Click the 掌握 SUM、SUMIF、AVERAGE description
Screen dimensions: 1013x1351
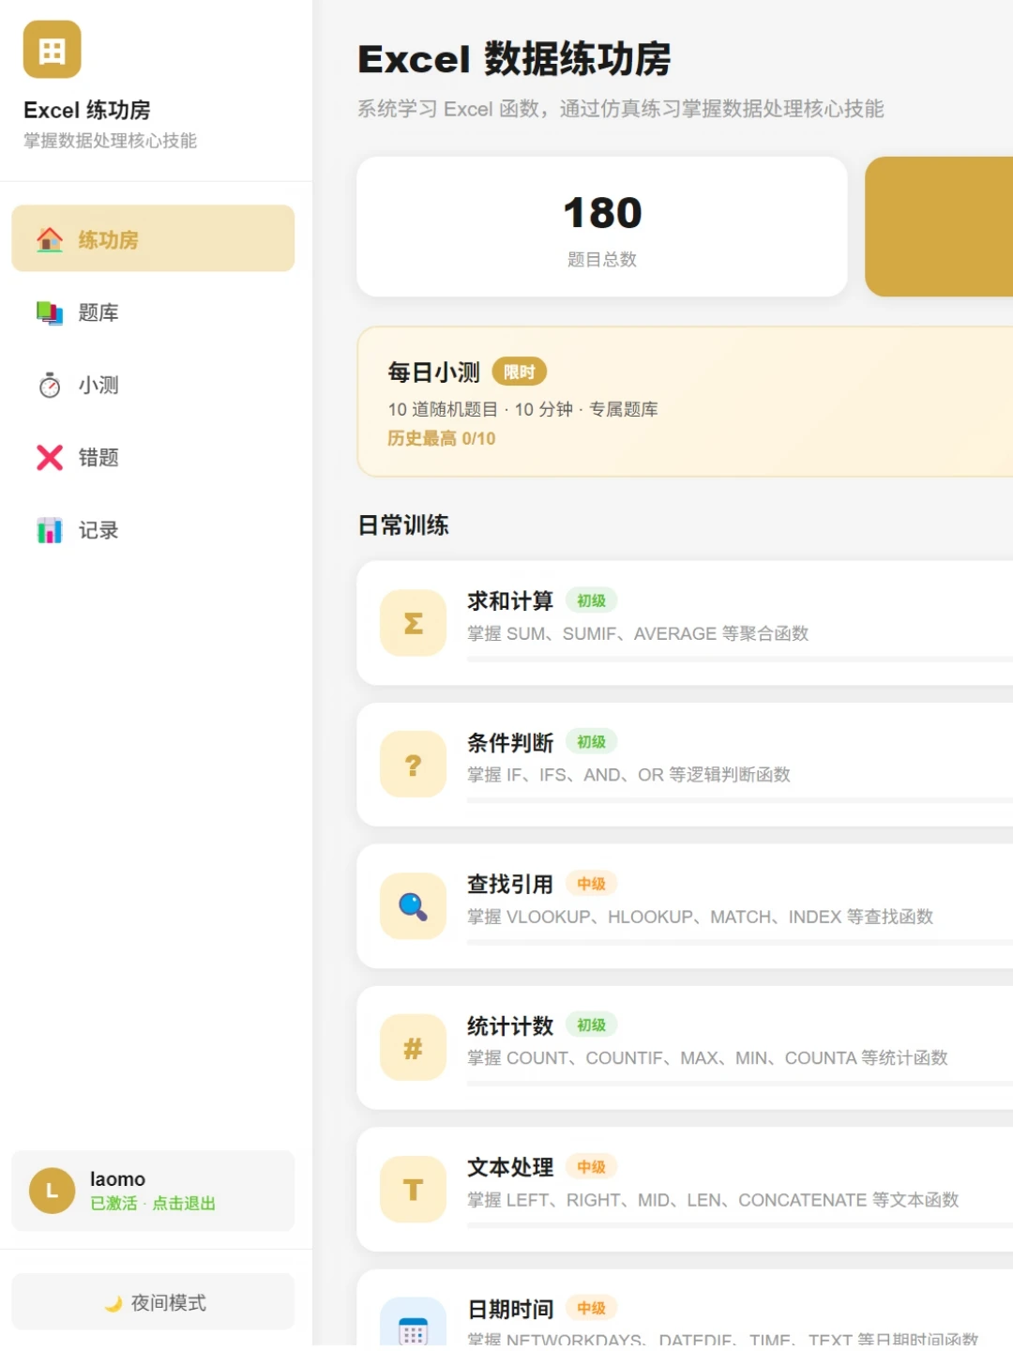click(638, 634)
